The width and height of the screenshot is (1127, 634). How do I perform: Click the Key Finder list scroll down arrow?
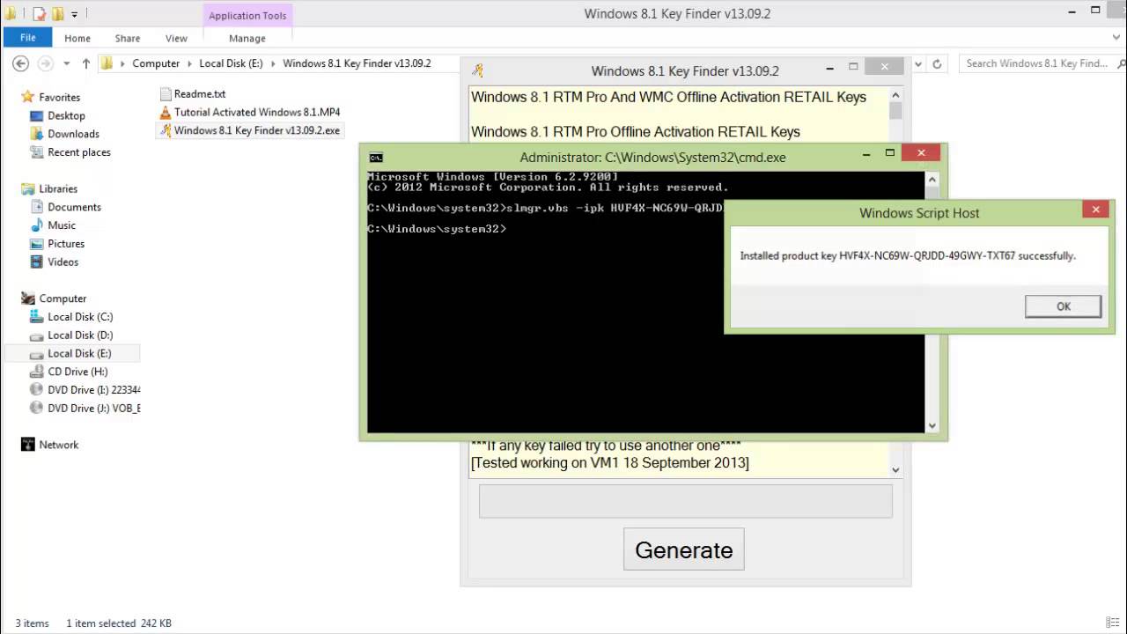(x=895, y=470)
